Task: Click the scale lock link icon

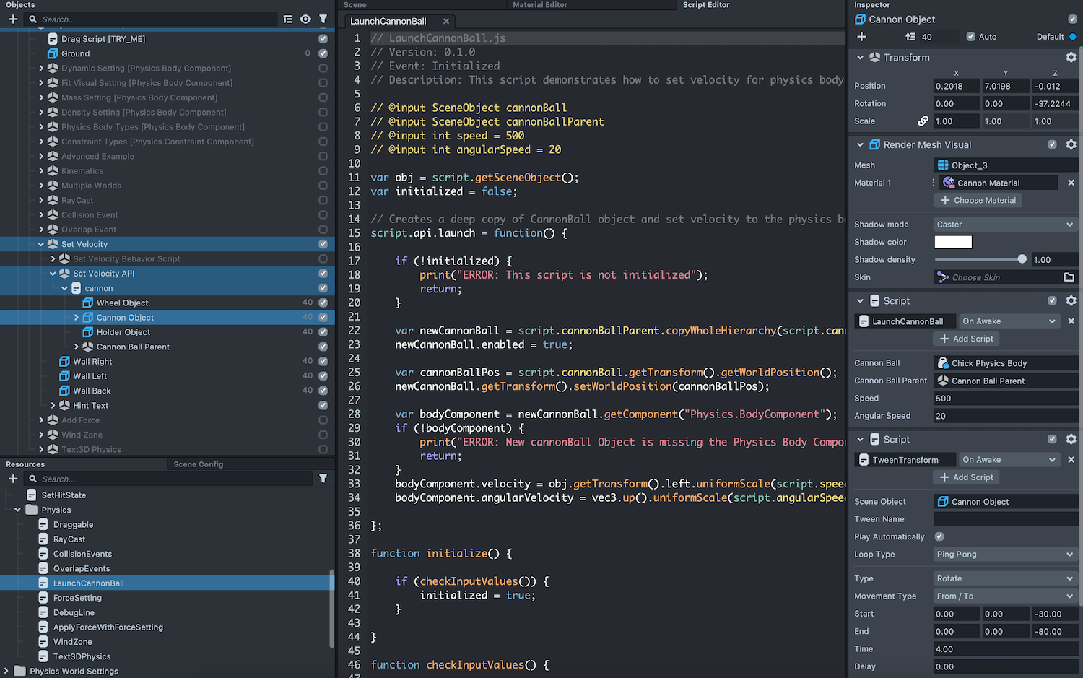Action: tap(923, 121)
